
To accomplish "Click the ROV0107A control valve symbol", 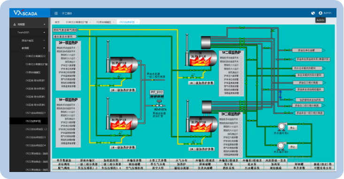I will coord(159,104).
